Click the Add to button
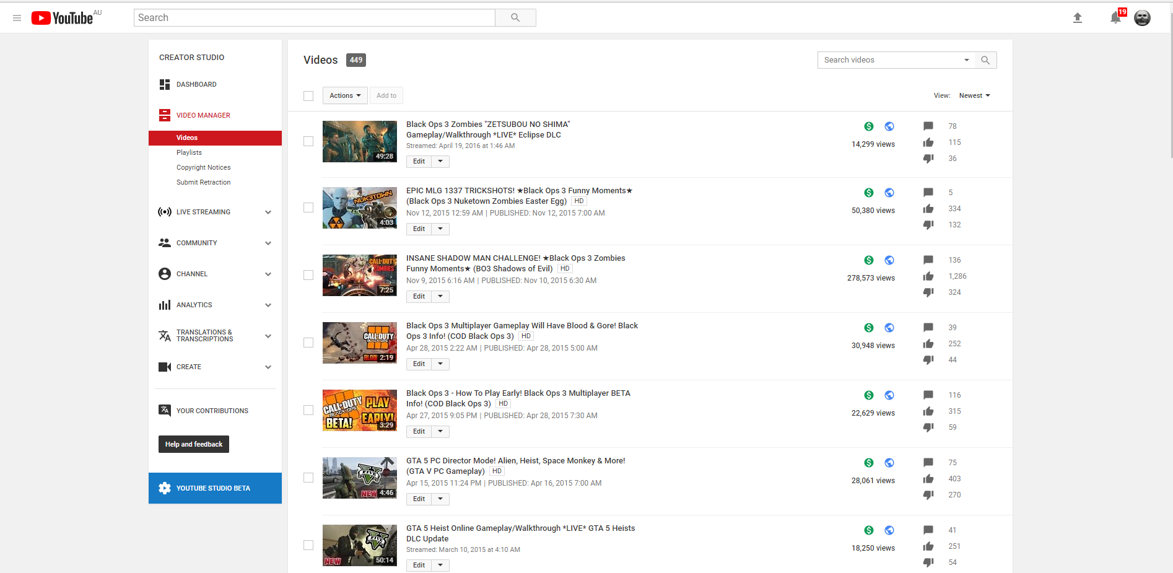Screen dimensions: 1173x573 (386, 95)
